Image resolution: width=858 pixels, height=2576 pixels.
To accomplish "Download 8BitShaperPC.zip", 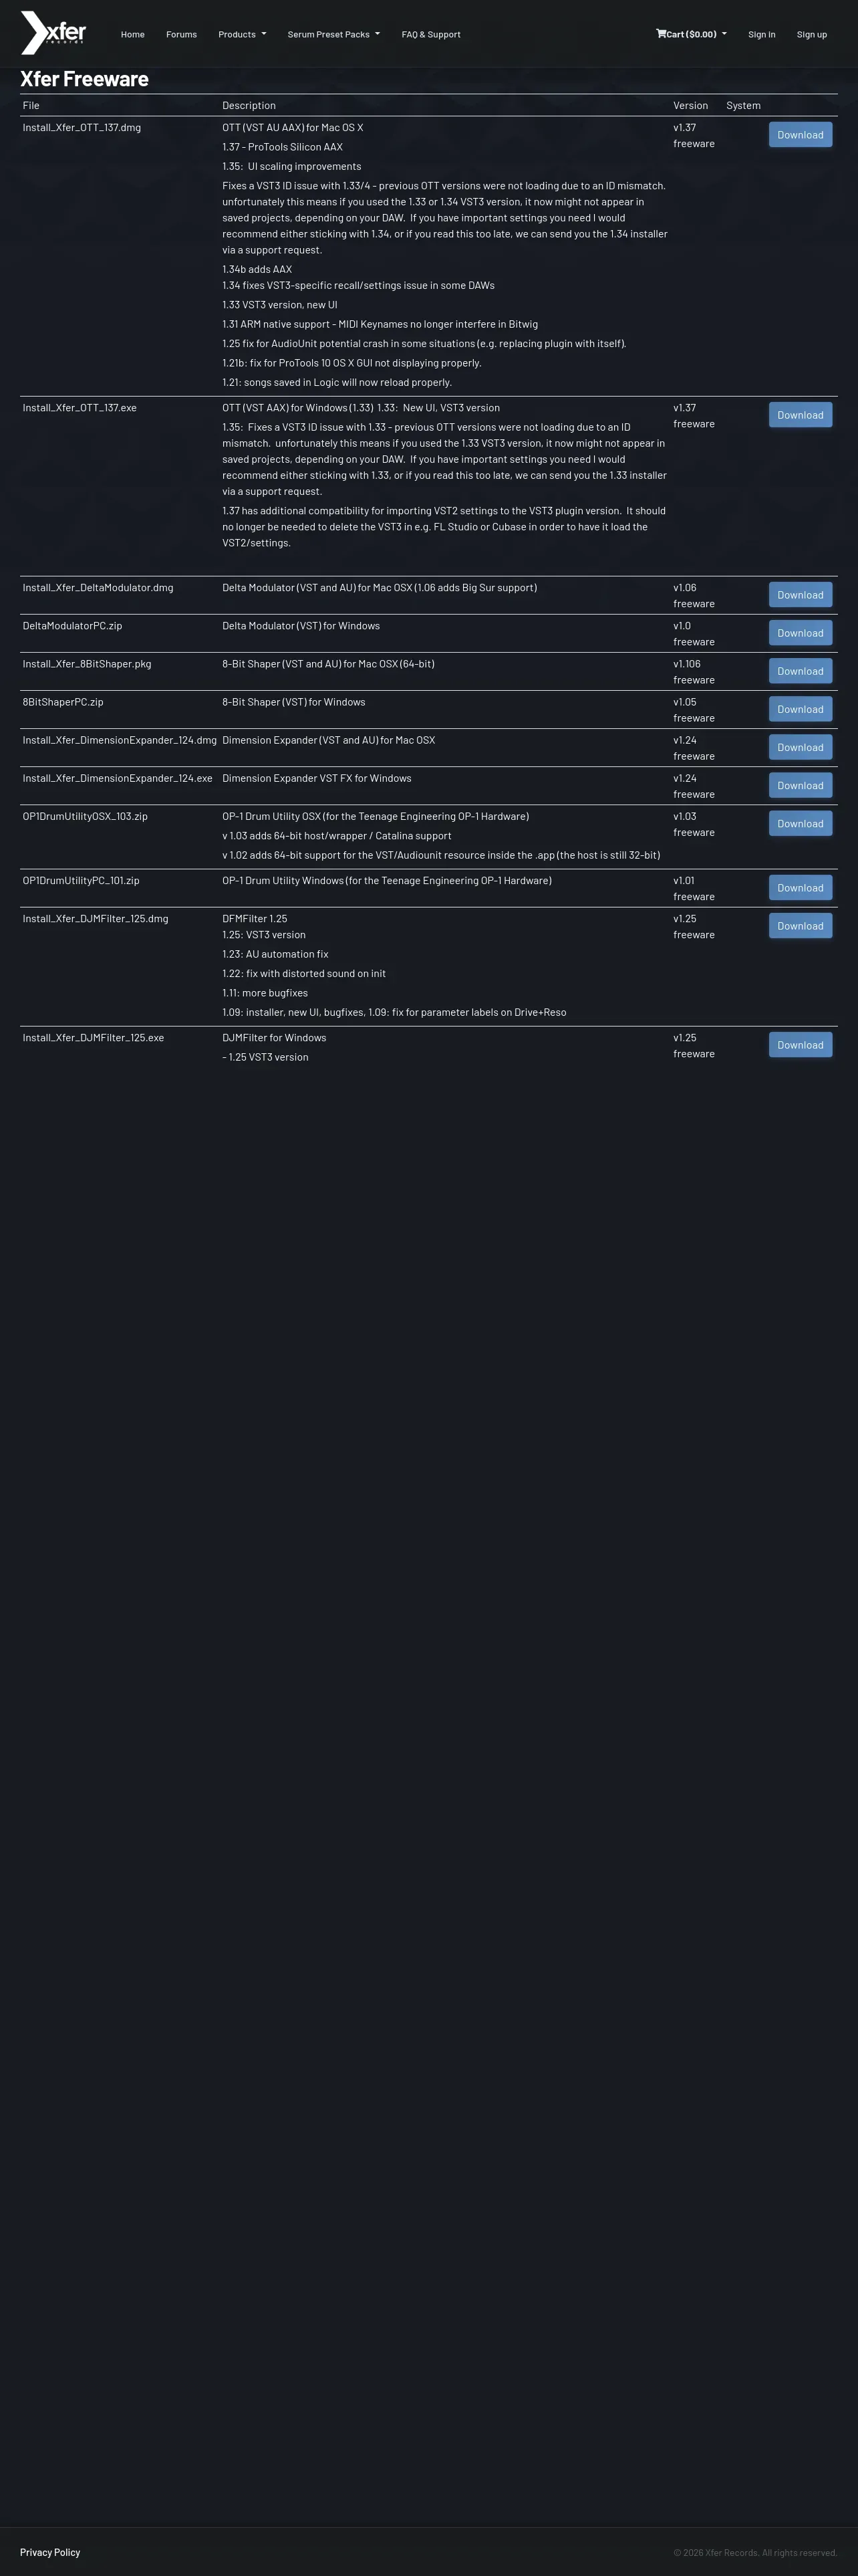I will pos(800,709).
